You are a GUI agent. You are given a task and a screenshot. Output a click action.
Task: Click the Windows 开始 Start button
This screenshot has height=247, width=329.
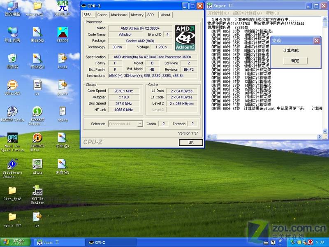pyautogui.click(x=15, y=242)
